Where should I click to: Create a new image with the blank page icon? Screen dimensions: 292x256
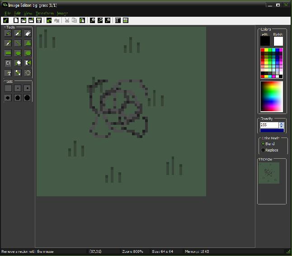pos(16,20)
